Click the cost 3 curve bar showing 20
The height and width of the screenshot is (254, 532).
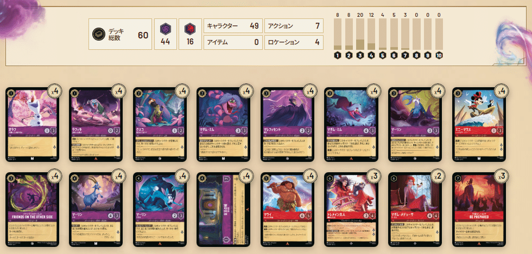pos(360,34)
